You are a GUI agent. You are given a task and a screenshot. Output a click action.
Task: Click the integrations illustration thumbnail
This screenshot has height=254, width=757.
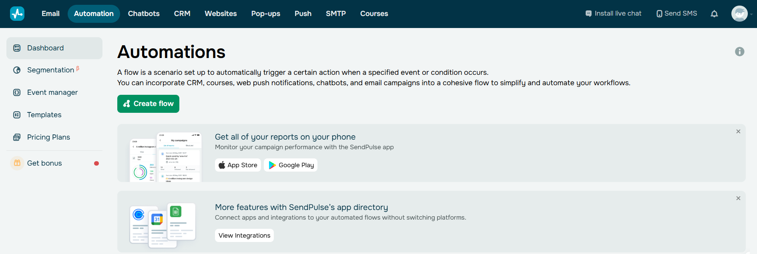click(163, 225)
